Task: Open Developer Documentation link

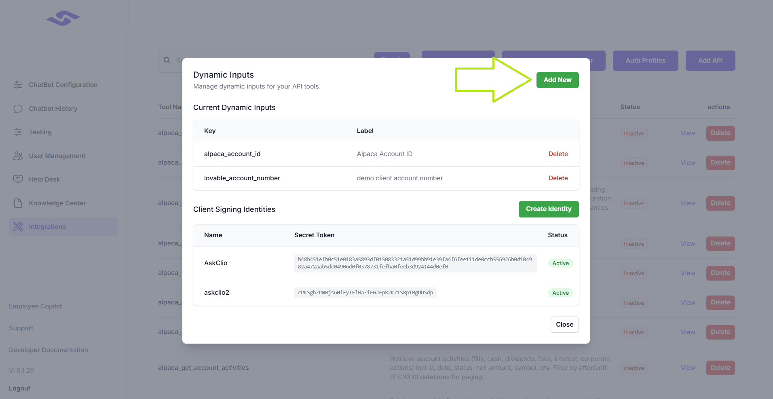Action: (49, 350)
